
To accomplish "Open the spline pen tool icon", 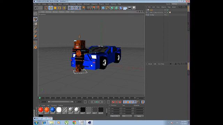I will tap(108, 8).
